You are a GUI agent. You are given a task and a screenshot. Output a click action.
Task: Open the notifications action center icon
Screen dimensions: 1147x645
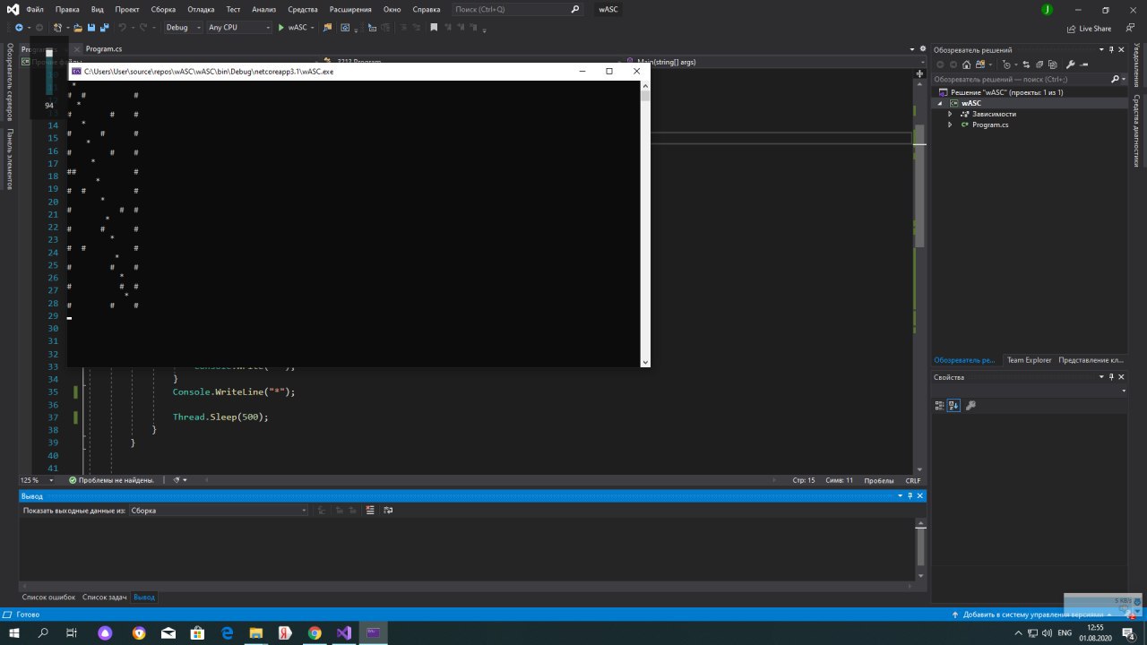pos(1129,632)
